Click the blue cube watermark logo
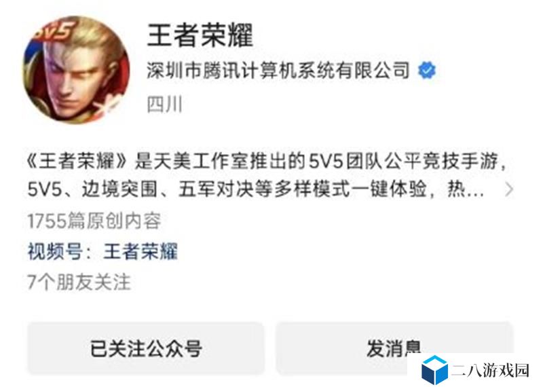This screenshot has height=387, width=543. 434,369
